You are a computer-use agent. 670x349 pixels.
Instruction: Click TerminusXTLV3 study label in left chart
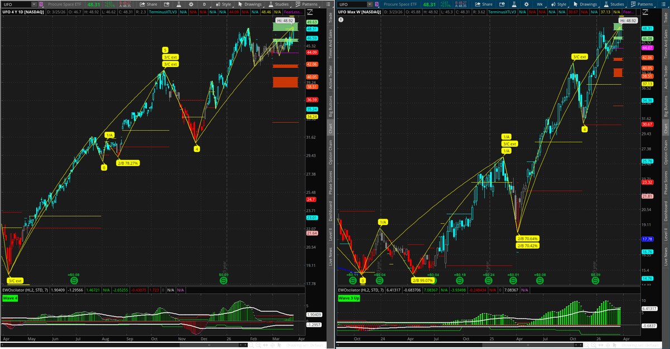coord(163,12)
